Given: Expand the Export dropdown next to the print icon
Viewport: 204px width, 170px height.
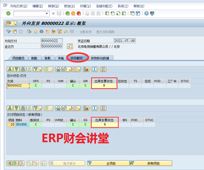Looking at the screenshot, I should [70, 69].
